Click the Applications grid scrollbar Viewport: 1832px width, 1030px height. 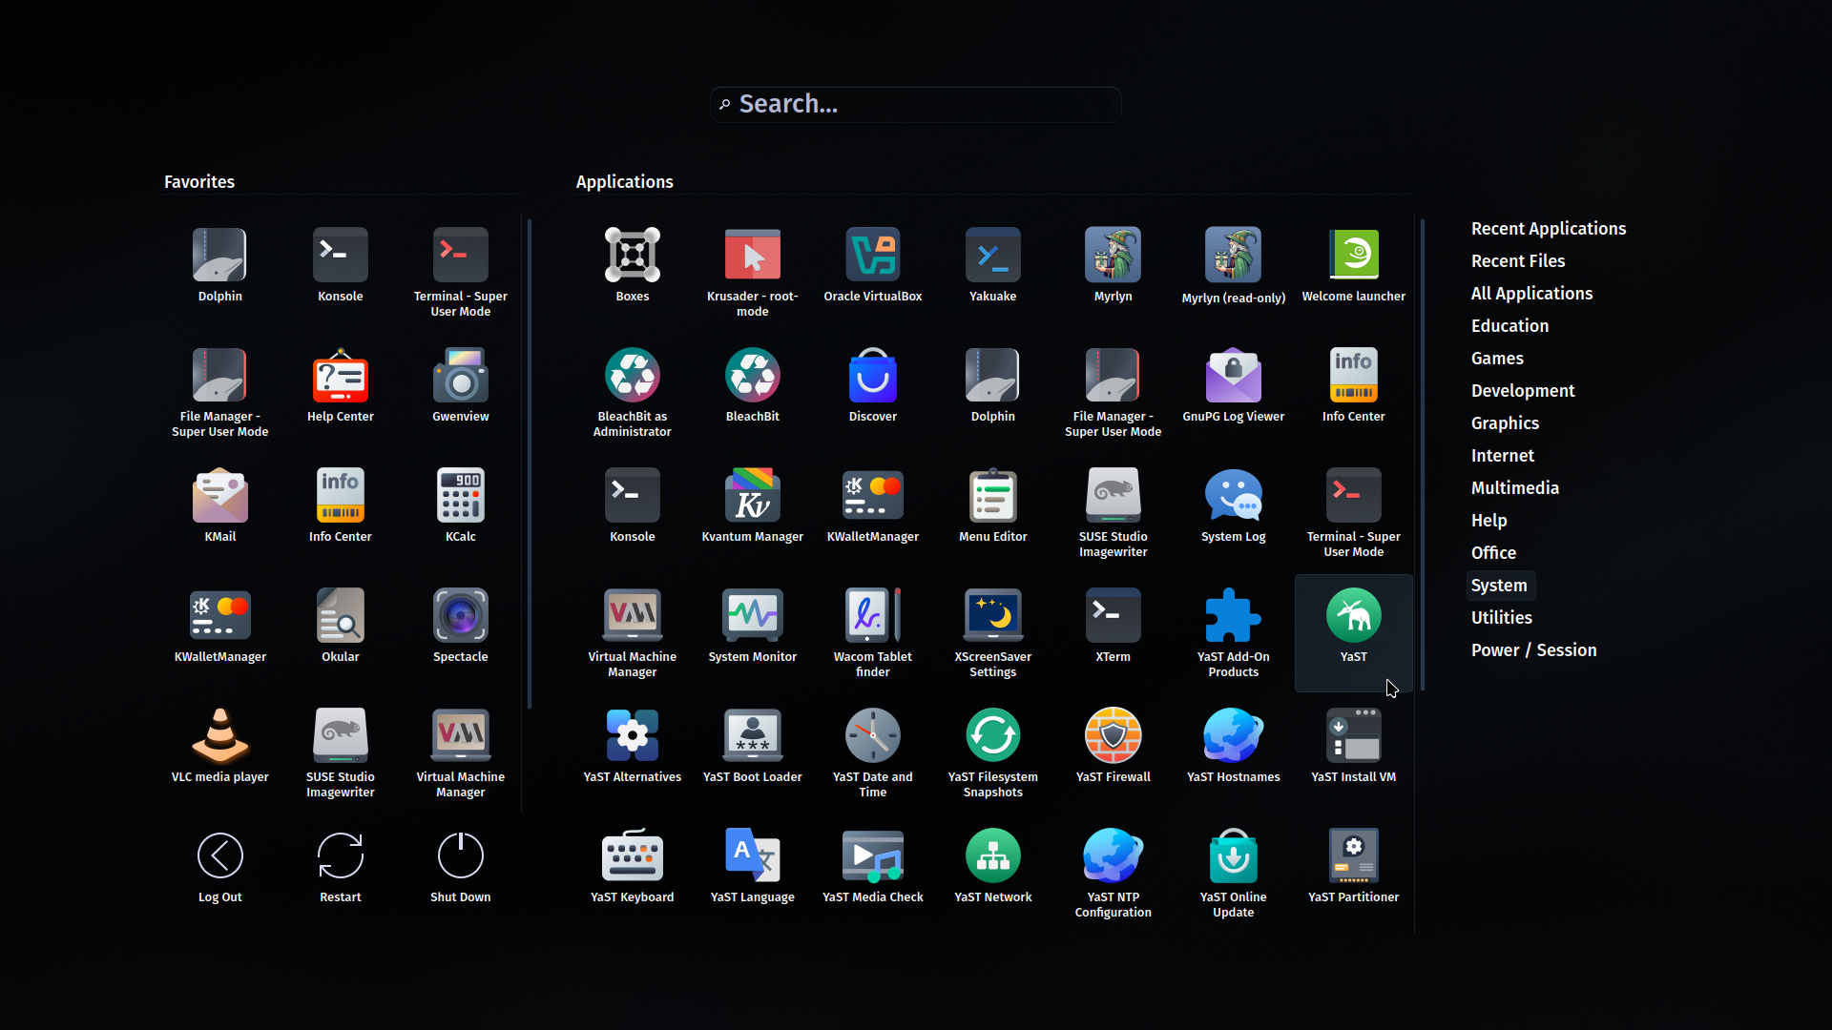pos(1422,455)
